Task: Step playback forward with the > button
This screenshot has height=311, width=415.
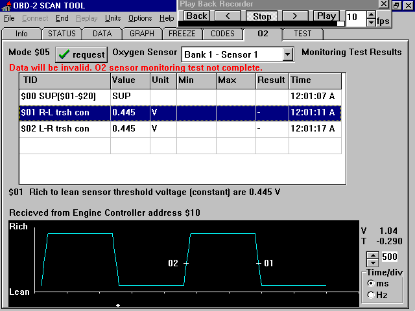Action: (295, 16)
